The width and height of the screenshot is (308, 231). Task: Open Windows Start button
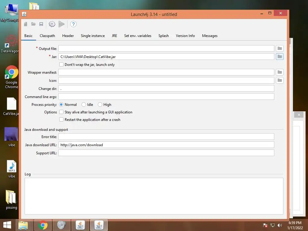(x=7, y=225)
